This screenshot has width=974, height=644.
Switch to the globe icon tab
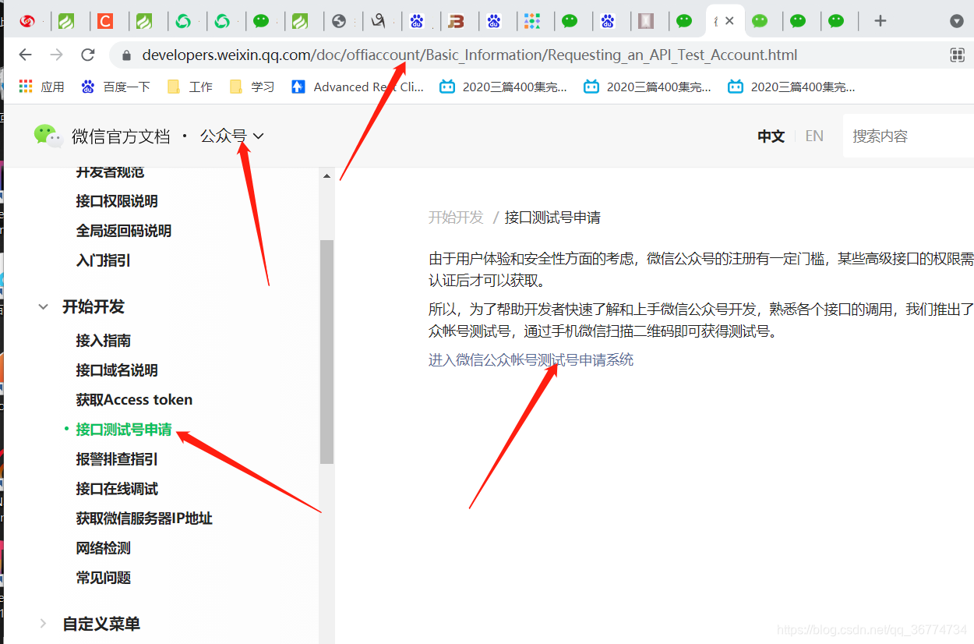pos(338,21)
